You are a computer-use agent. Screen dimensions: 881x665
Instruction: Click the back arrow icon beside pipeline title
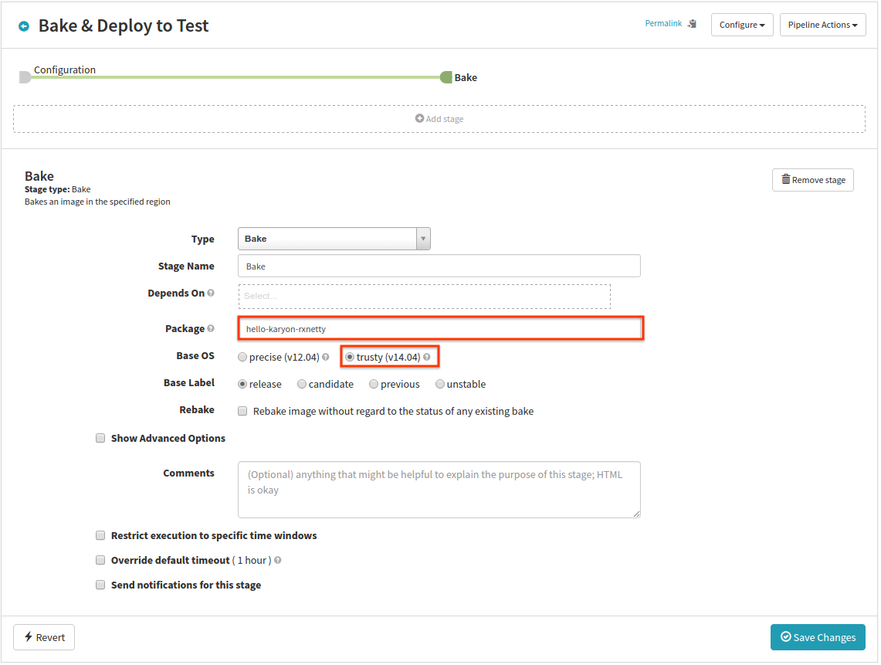[x=24, y=26]
